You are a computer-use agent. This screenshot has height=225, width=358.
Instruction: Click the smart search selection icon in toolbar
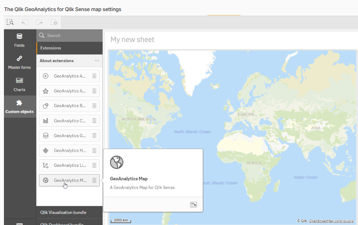(10, 22)
